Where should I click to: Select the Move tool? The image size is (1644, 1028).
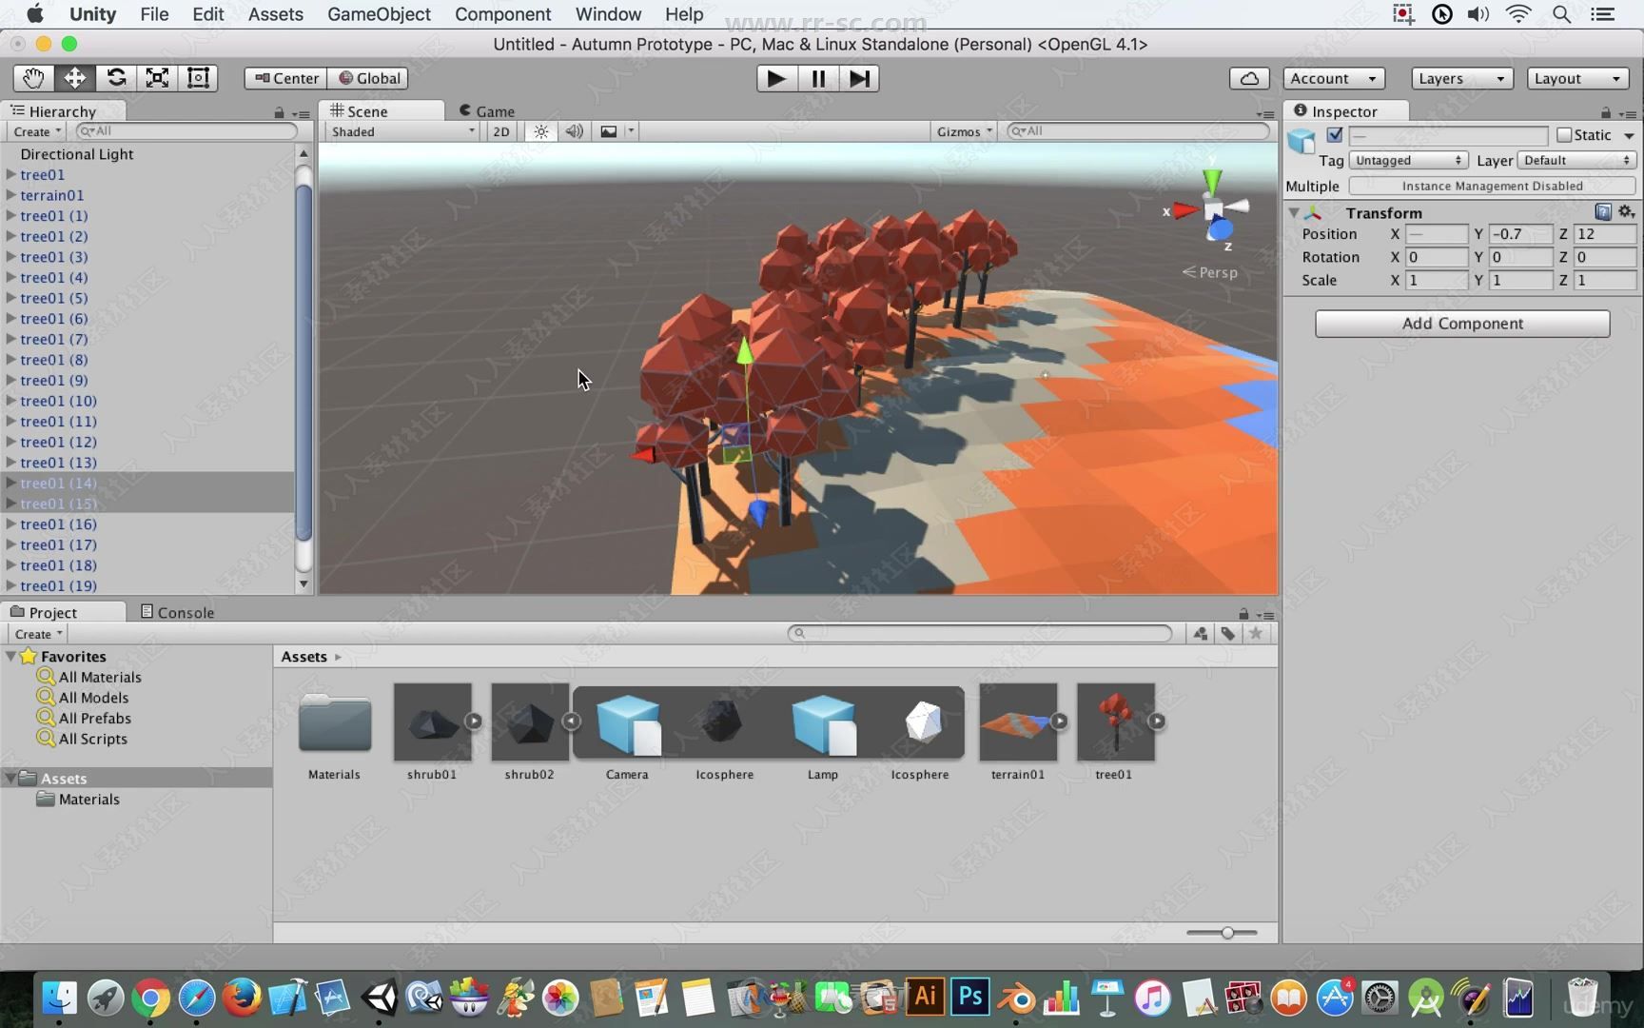[x=75, y=78]
